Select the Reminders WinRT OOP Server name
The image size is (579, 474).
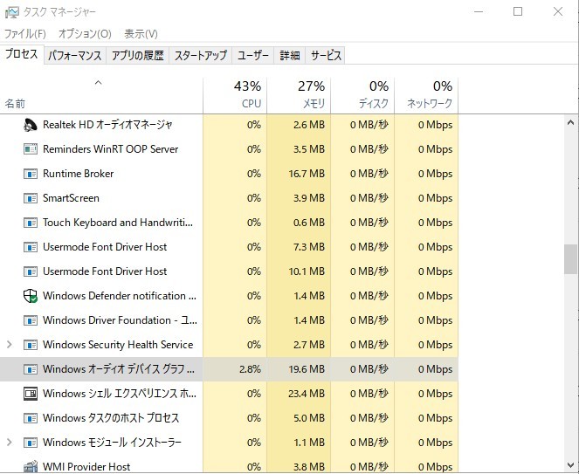pos(110,149)
